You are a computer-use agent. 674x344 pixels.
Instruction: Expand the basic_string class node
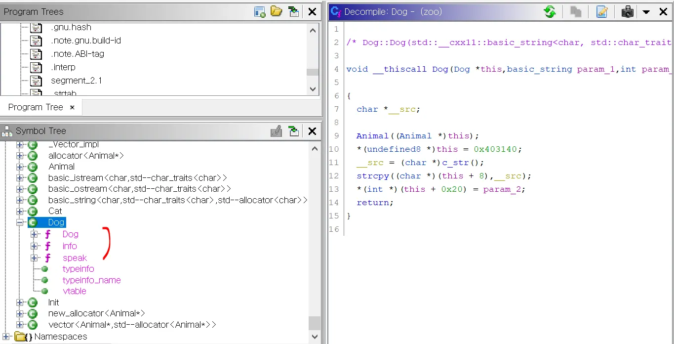(x=20, y=200)
